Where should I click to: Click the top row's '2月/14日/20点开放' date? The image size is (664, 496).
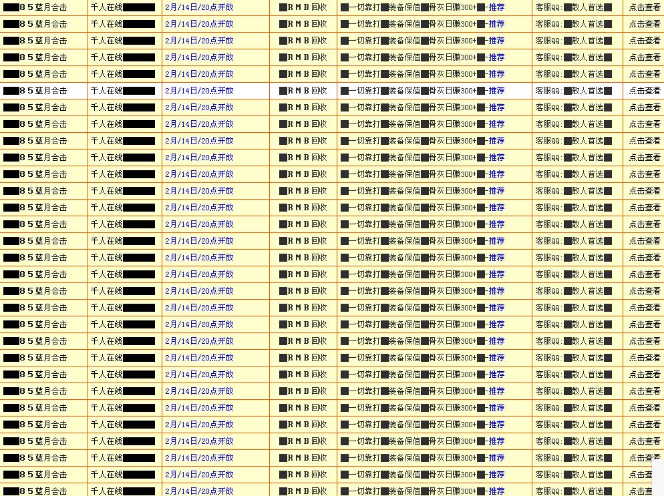[x=199, y=7]
